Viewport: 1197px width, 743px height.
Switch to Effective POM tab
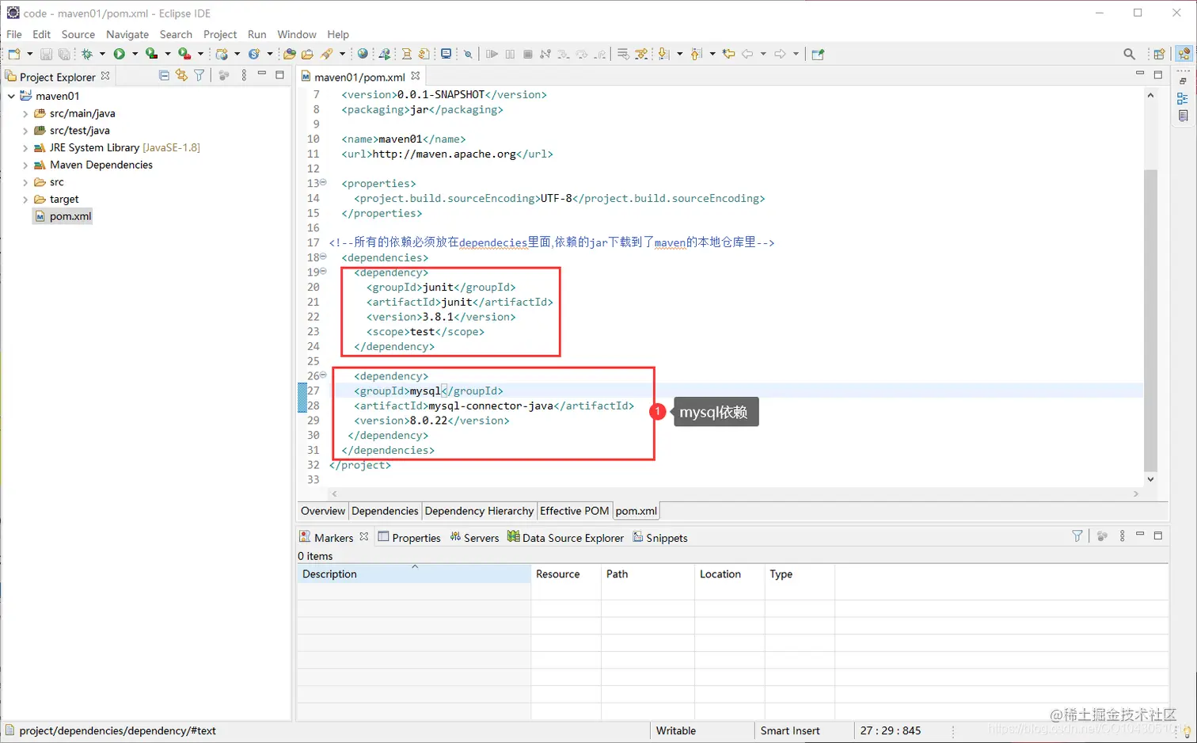point(575,511)
